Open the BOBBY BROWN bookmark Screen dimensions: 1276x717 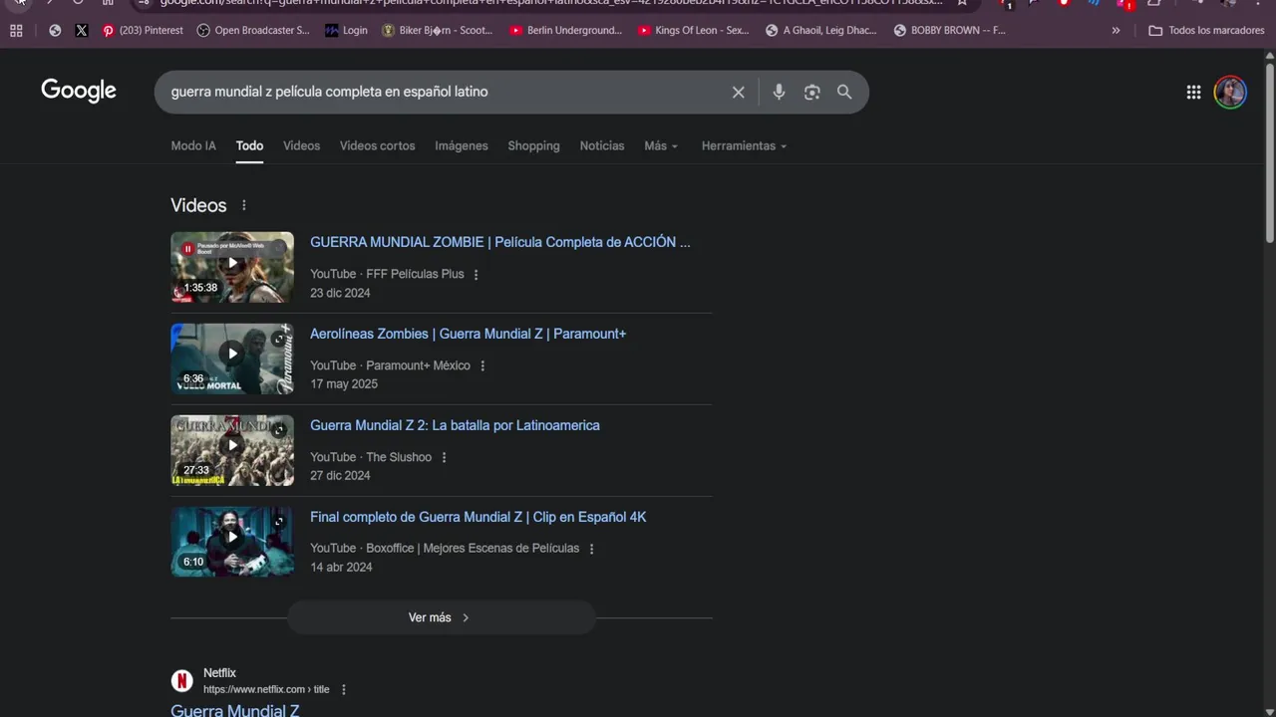pos(950,31)
